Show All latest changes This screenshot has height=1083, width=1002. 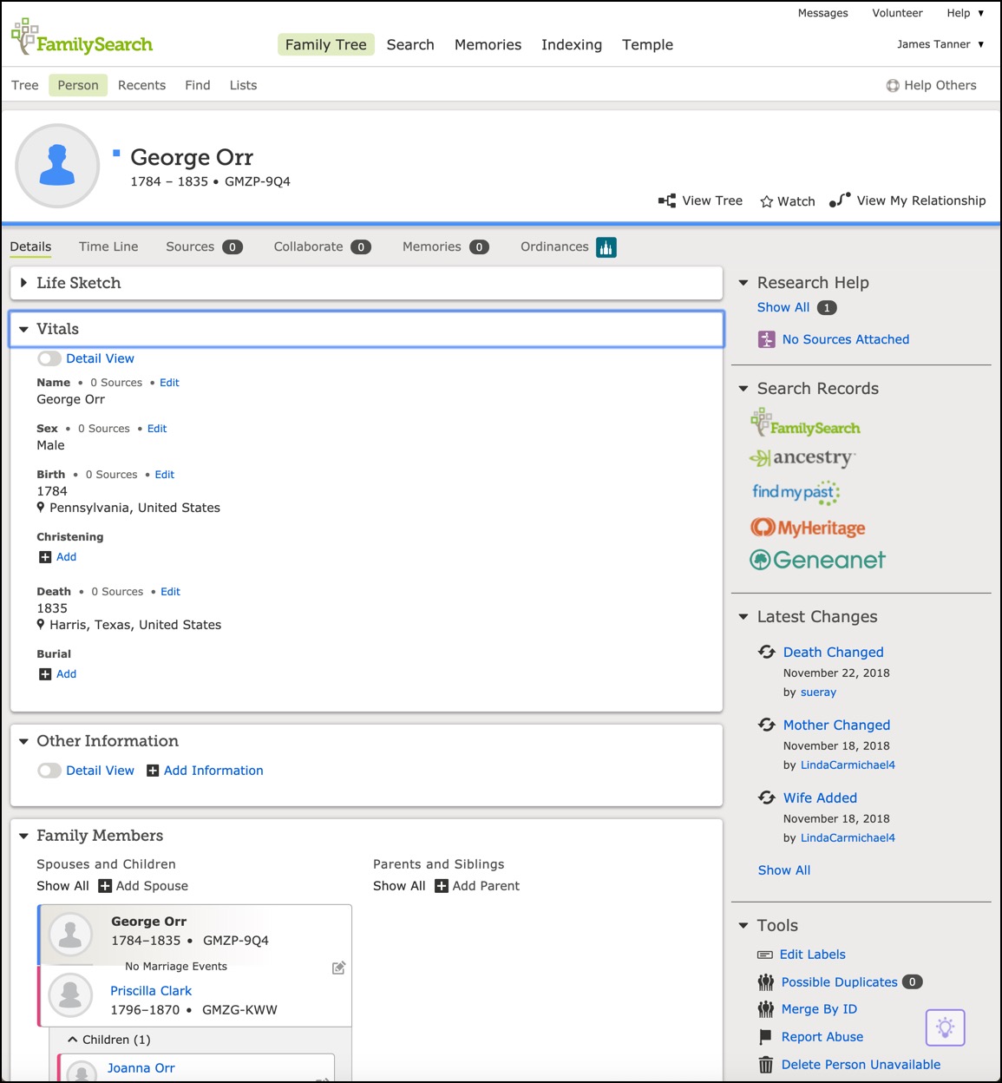784,870
